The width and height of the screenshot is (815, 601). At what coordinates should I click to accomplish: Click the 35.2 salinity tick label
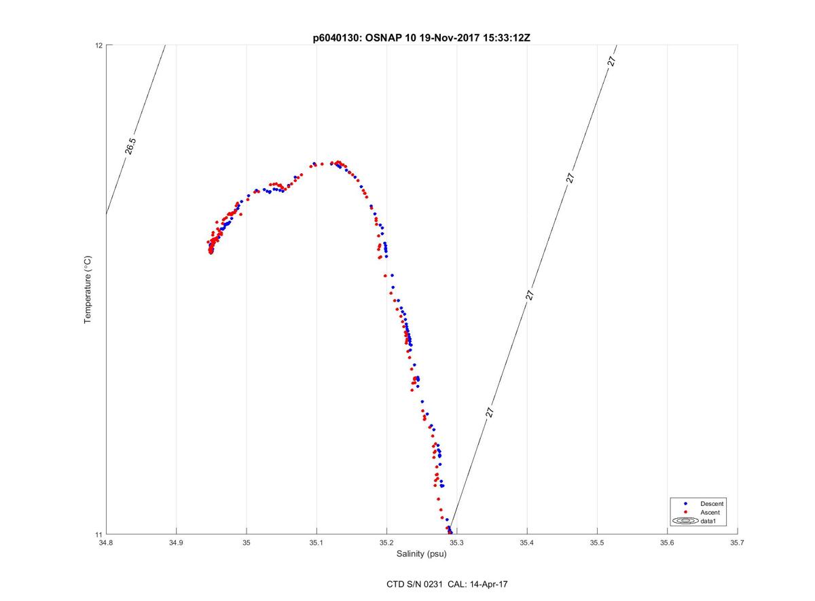pos(387,542)
